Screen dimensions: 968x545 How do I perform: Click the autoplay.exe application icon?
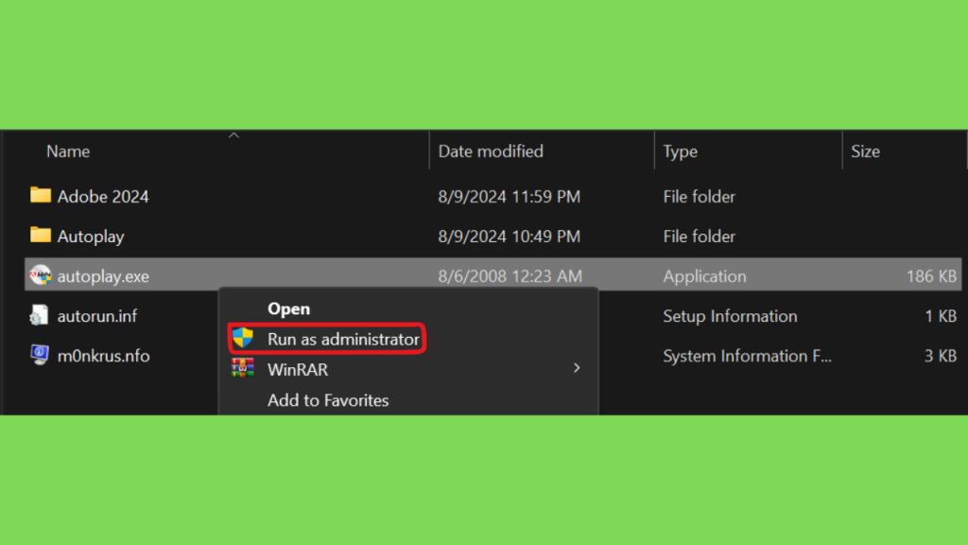pyautogui.click(x=41, y=275)
